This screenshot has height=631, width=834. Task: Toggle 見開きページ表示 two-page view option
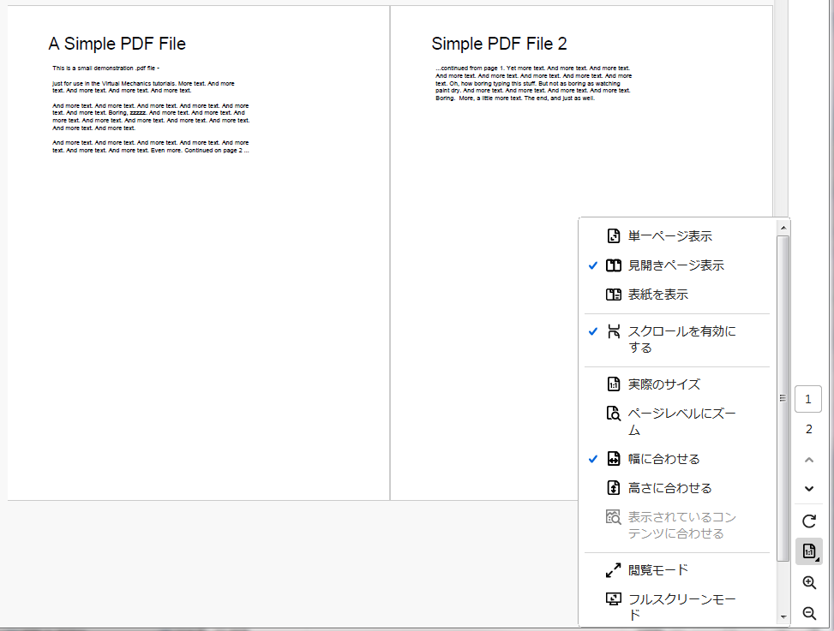(x=675, y=265)
